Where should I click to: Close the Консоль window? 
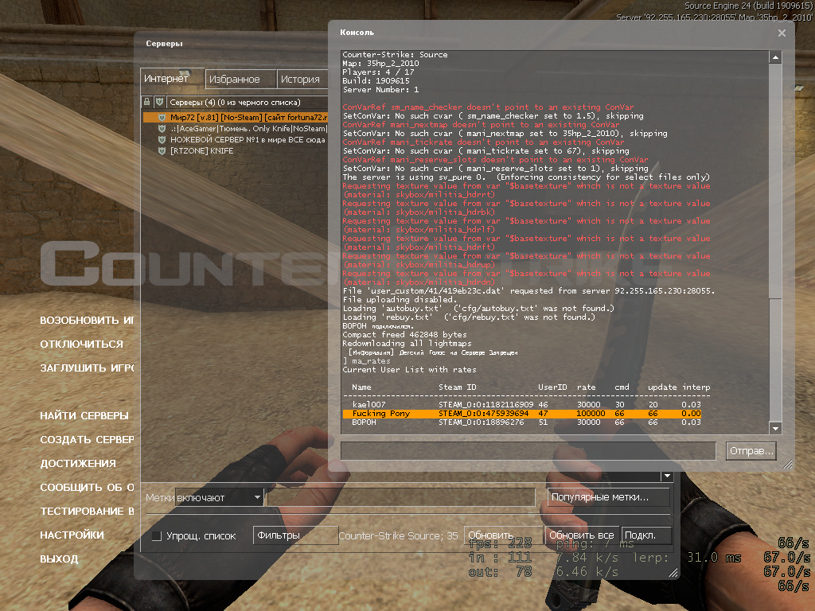tap(782, 33)
